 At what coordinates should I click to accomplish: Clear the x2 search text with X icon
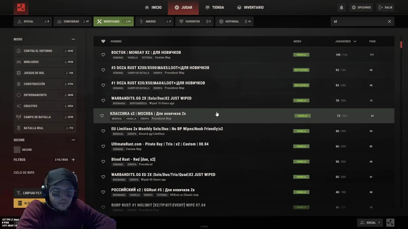pyautogui.click(x=389, y=21)
